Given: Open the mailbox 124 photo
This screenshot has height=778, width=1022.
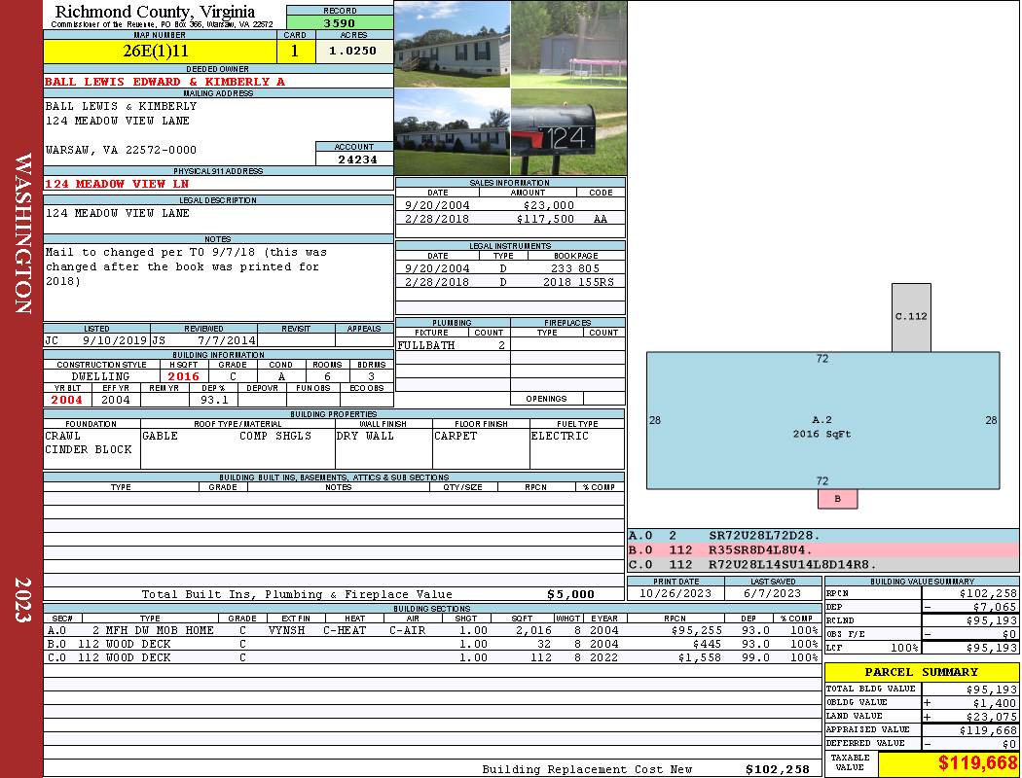Looking at the screenshot, I should click(568, 131).
